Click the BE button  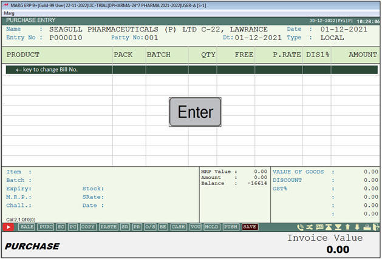[163, 227]
